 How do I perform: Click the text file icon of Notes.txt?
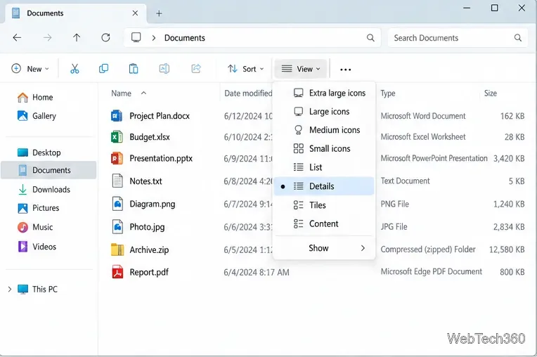click(x=117, y=181)
